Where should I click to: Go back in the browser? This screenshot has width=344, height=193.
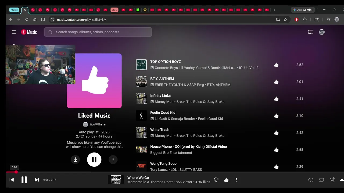pos(11,20)
